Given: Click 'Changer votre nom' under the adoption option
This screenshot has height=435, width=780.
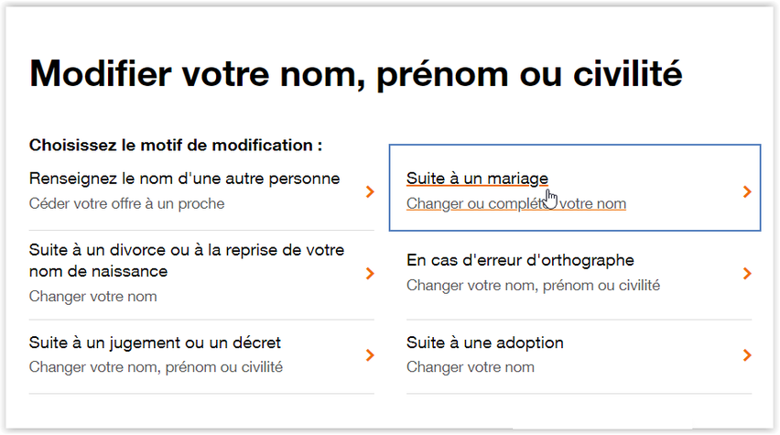Looking at the screenshot, I should 470,367.
